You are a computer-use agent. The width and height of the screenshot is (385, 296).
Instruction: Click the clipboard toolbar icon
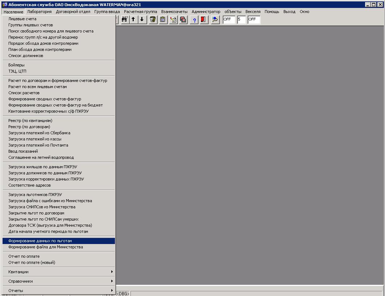tap(163, 19)
